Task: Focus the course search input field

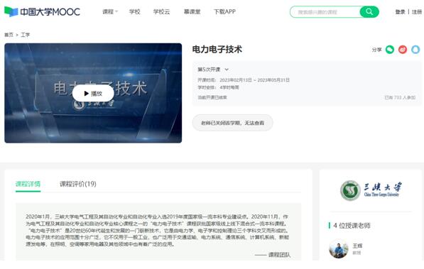Action: (325, 12)
